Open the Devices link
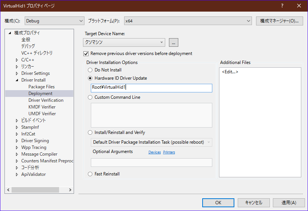This screenshot has width=308, height=211. point(155,152)
